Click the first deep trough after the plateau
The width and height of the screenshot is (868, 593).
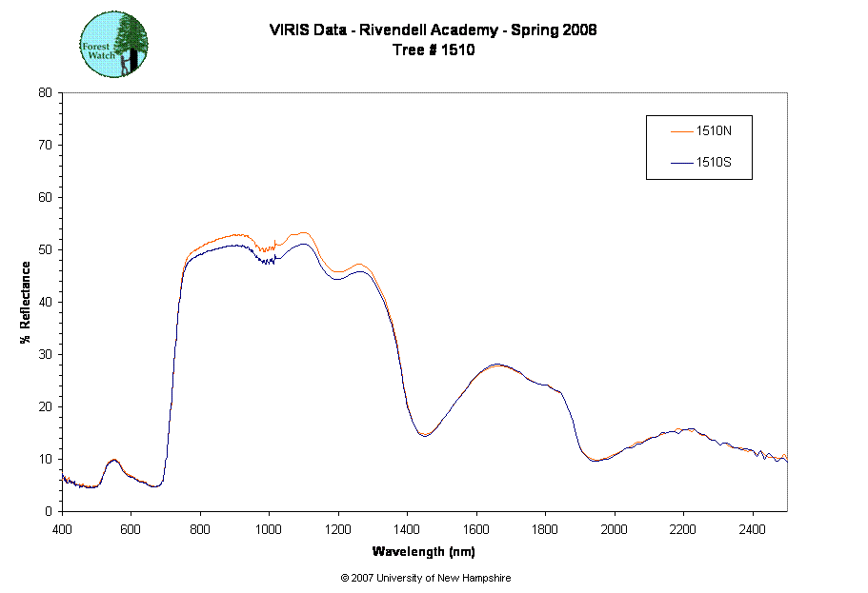(x=424, y=434)
